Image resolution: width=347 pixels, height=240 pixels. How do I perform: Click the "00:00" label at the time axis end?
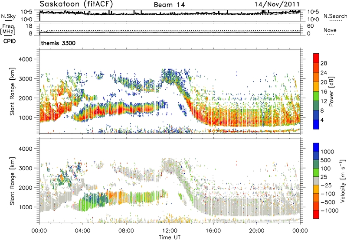coord(300,231)
